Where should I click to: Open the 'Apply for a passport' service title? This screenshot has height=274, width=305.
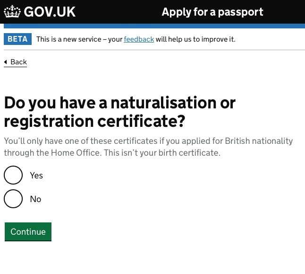[212, 12]
